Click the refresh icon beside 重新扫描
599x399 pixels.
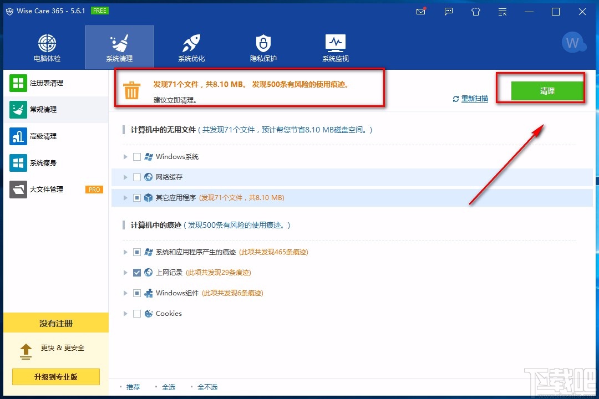455,99
